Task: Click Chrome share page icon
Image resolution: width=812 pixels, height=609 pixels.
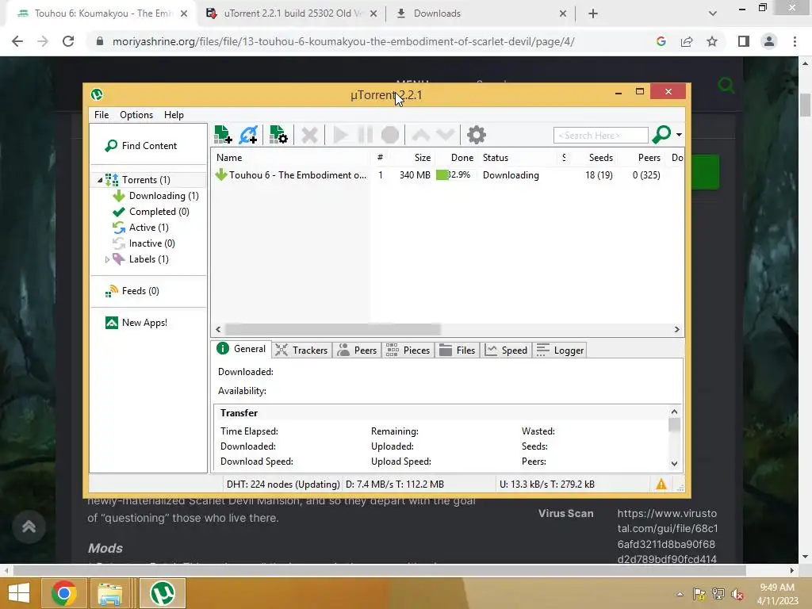Action: [687, 41]
